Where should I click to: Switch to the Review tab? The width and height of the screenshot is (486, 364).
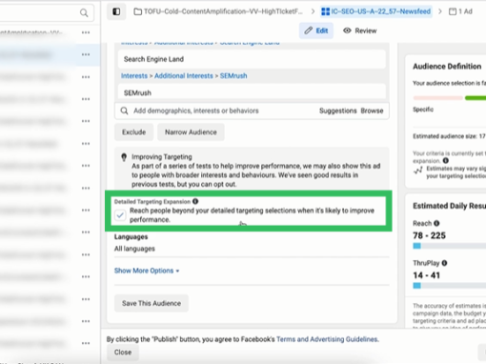[x=360, y=30]
